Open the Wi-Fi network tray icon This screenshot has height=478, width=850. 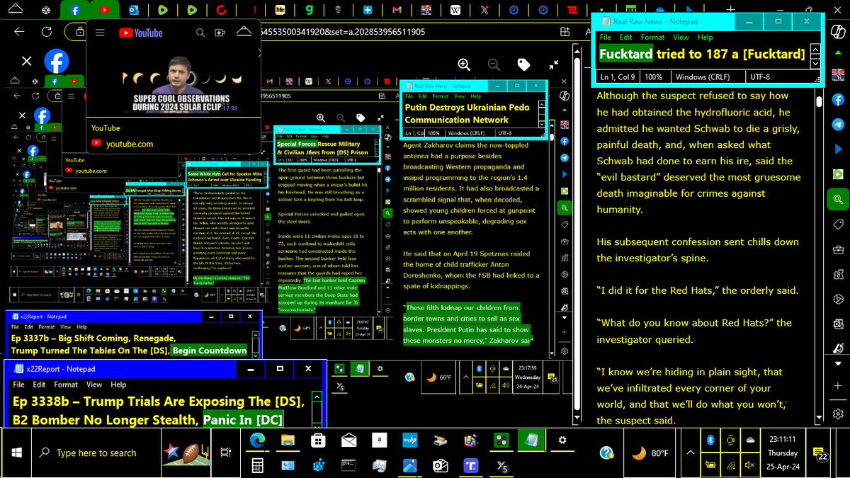(x=730, y=465)
